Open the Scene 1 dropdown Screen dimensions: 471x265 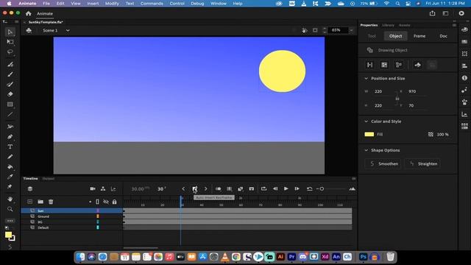click(x=68, y=30)
